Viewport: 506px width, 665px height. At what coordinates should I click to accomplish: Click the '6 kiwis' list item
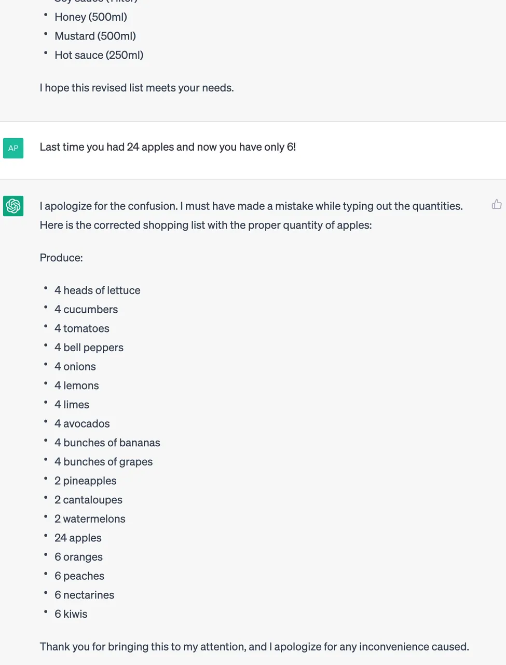coord(71,614)
